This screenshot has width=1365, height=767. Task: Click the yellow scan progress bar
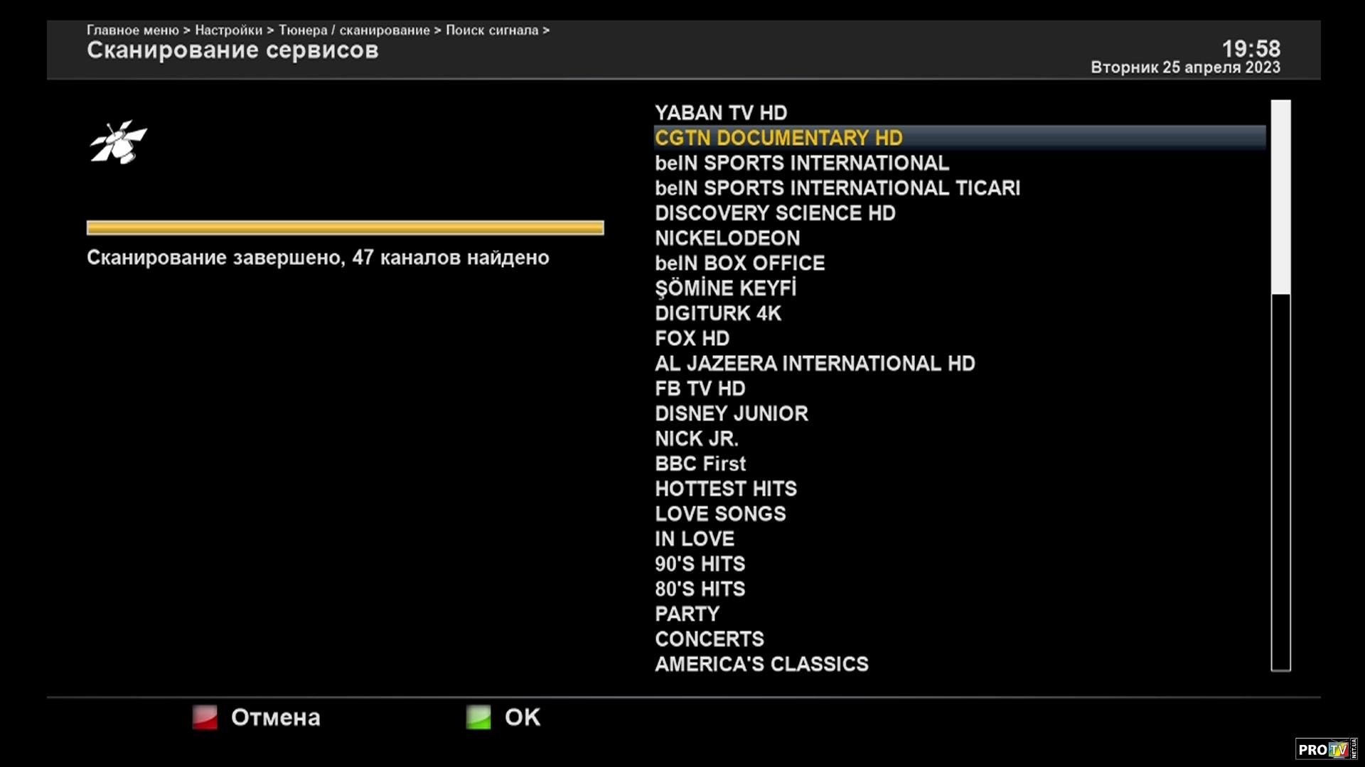click(345, 227)
